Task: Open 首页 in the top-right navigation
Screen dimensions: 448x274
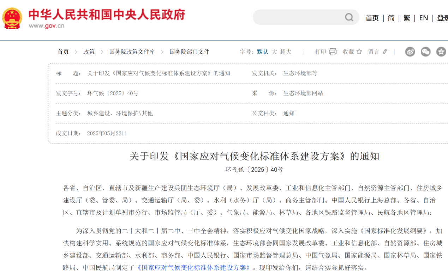Action: coord(372,18)
